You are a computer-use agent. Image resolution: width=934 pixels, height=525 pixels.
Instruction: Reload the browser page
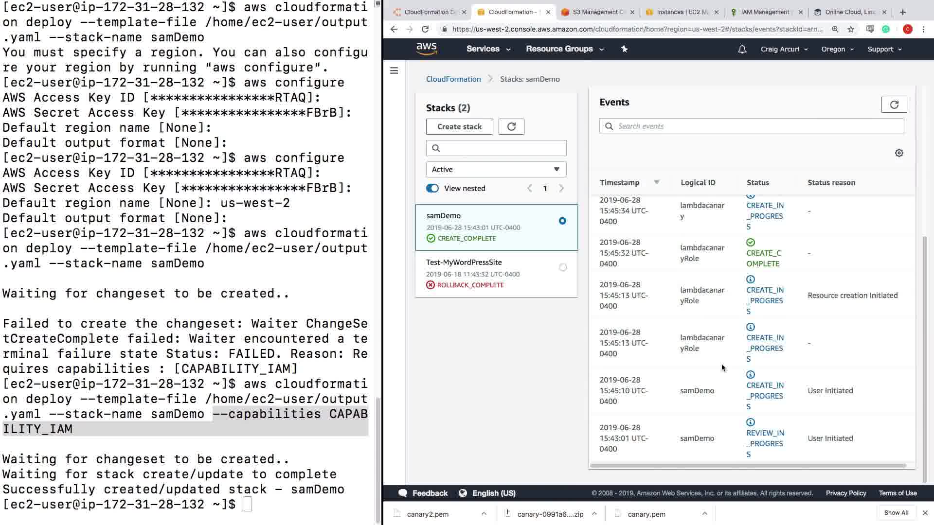click(x=425, y=29)
